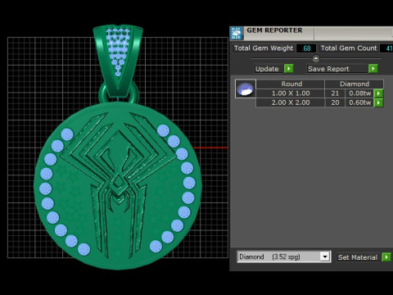Click the pave-set pendant bail

[x=118, y=60]
